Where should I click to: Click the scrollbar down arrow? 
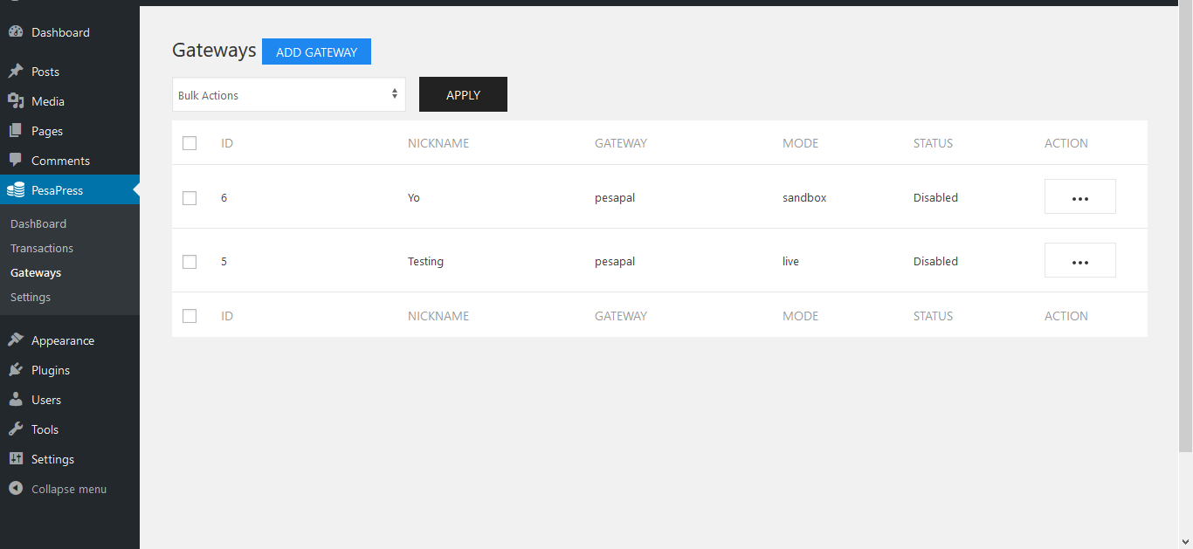(x=1185, y=541)
